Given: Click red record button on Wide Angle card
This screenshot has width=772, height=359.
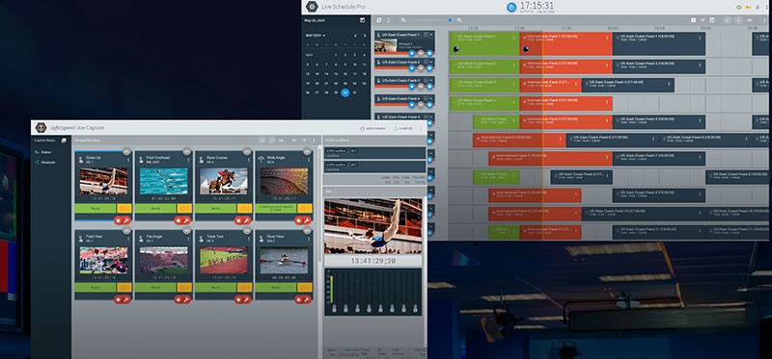Looking at the screenshot, I should pyautogui.click(x=299, y=220).
